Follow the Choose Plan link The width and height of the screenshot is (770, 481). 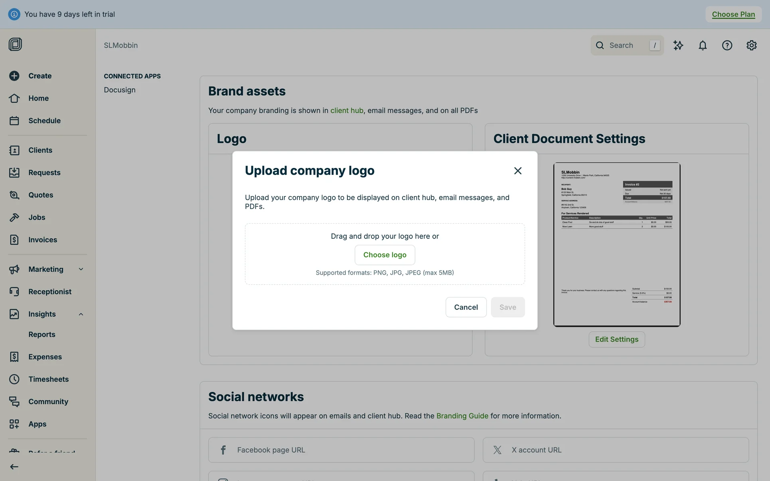tap(733, 14)
